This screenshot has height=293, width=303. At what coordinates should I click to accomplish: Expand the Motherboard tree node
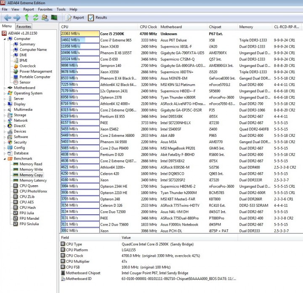point(5,88)
